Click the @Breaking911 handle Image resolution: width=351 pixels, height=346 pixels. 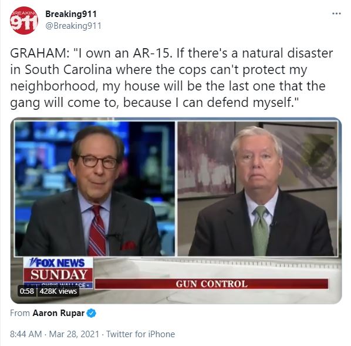pos(73,26)
